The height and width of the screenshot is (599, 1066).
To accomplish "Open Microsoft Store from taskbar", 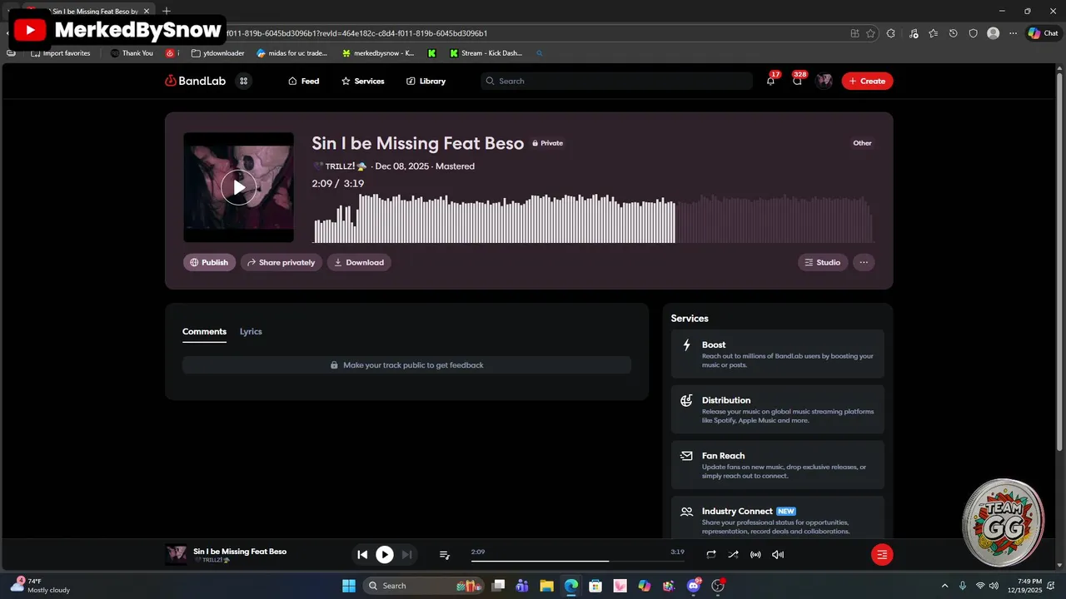I will [x=595, y=586].
